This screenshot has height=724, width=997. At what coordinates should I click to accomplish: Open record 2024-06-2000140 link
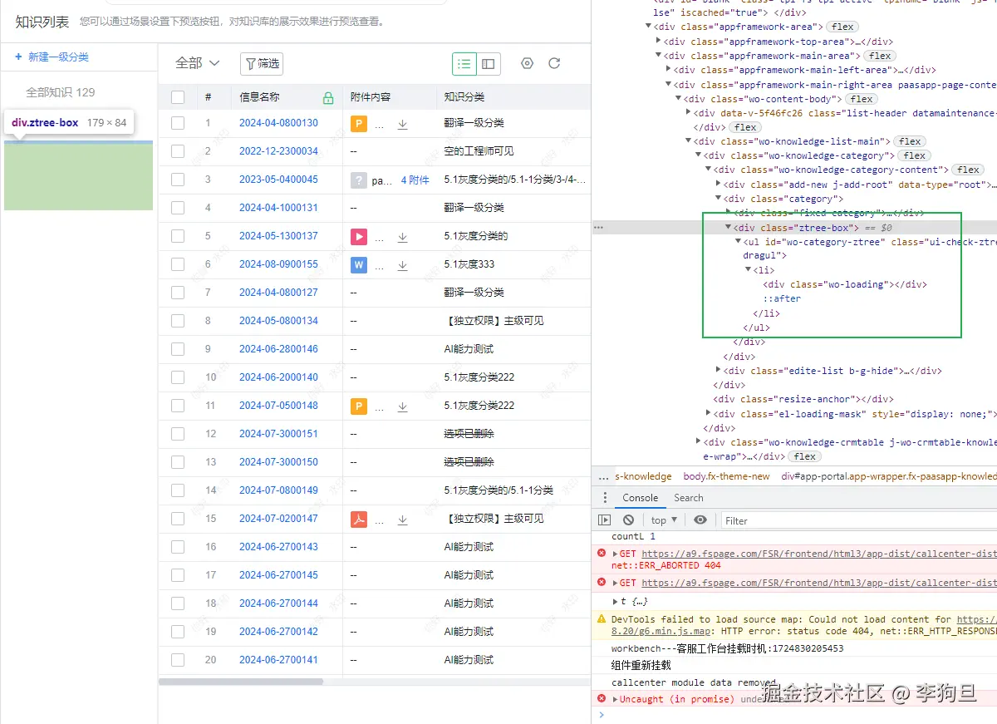coord(278,377)
